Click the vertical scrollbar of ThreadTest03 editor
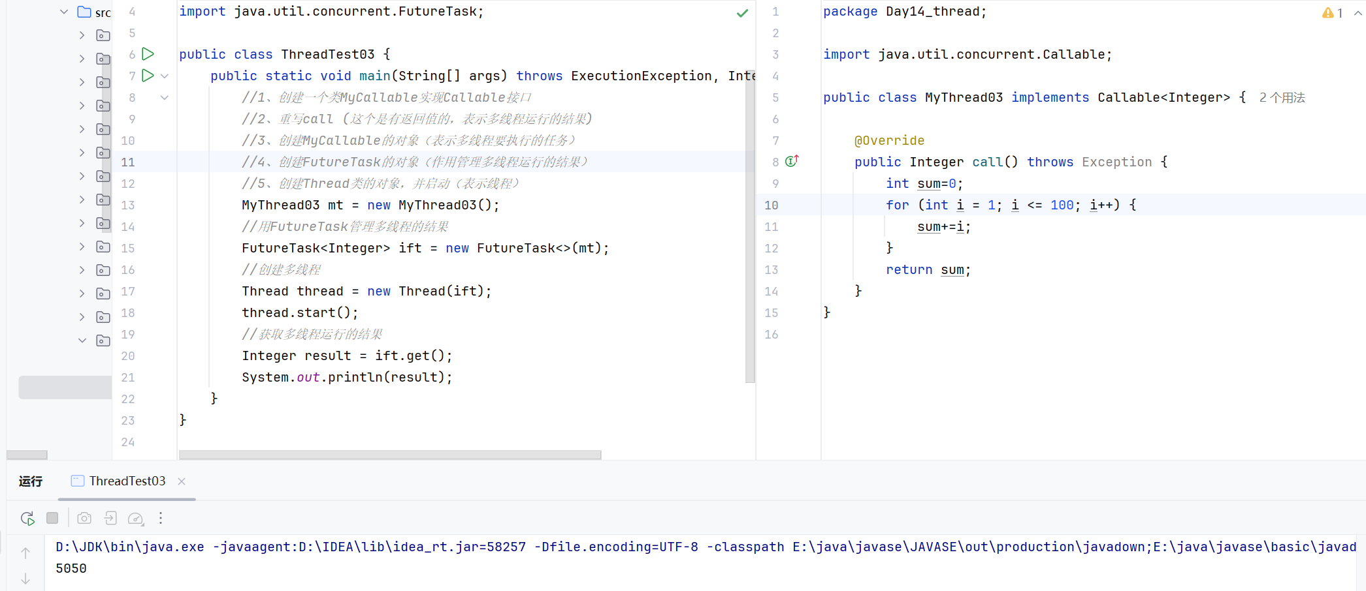The width and height of the screenshot is (1366, 591). [750, 226]
